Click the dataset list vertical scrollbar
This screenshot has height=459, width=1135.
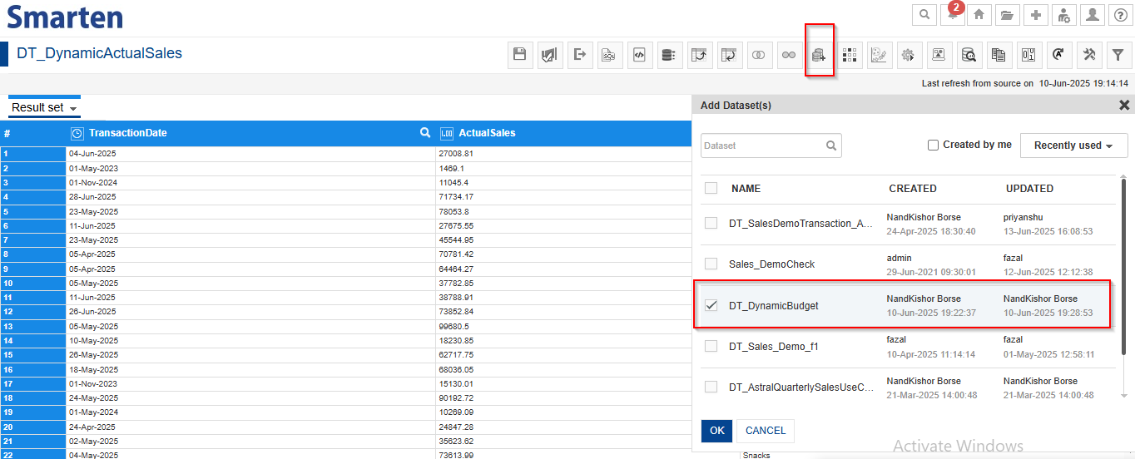[x=1124, y=266]
